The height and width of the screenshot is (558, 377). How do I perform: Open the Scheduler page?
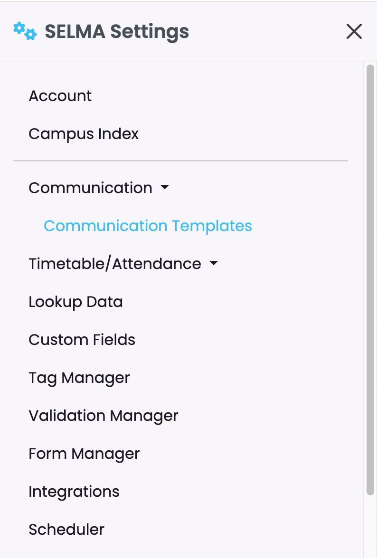click(x=66, y=530)
